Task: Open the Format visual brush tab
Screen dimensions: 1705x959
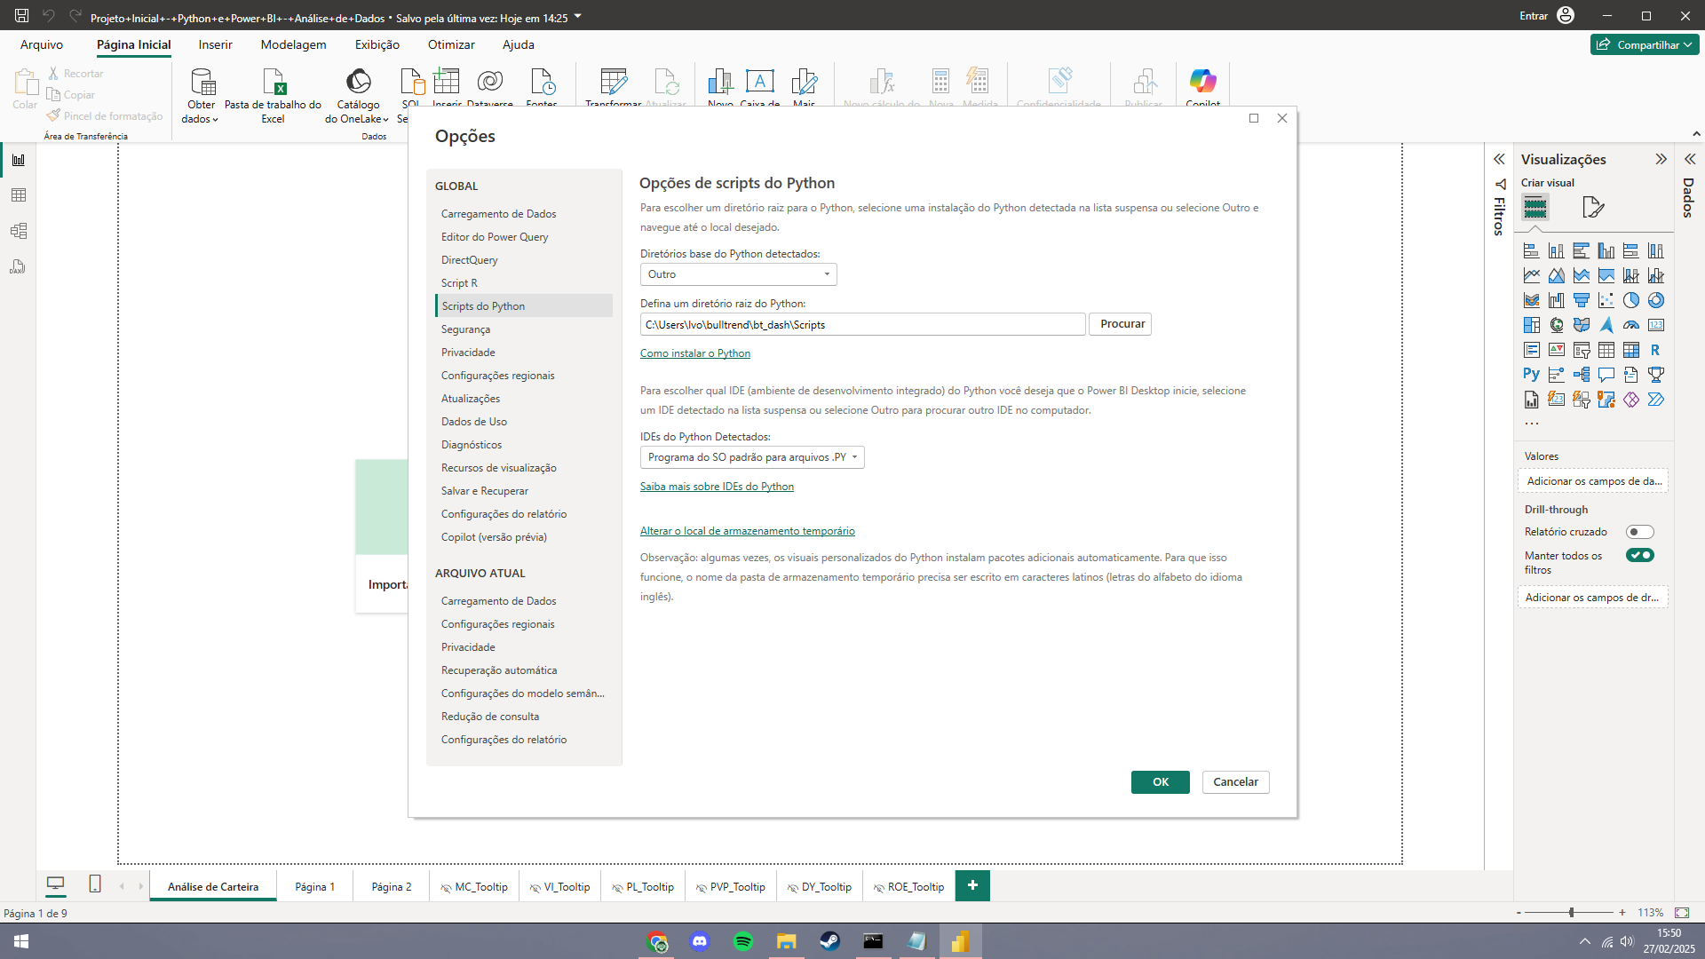Action: coord(1593,207)
